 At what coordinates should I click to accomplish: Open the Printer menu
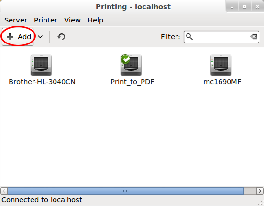(x=45, y=20)
